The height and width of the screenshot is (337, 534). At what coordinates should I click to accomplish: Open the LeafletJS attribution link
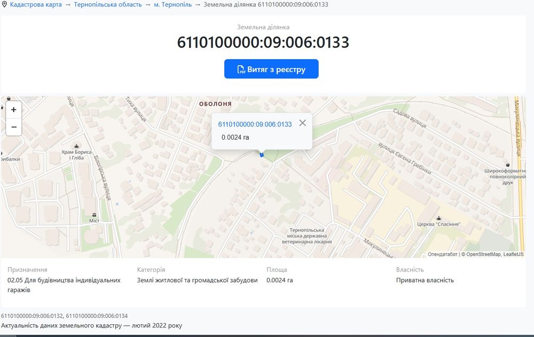pyautogui.click(x=513, y=254)
